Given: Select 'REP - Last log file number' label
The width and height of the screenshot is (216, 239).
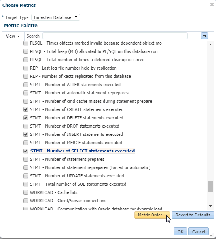Looking at the screenshot, I should pos(73,68).
